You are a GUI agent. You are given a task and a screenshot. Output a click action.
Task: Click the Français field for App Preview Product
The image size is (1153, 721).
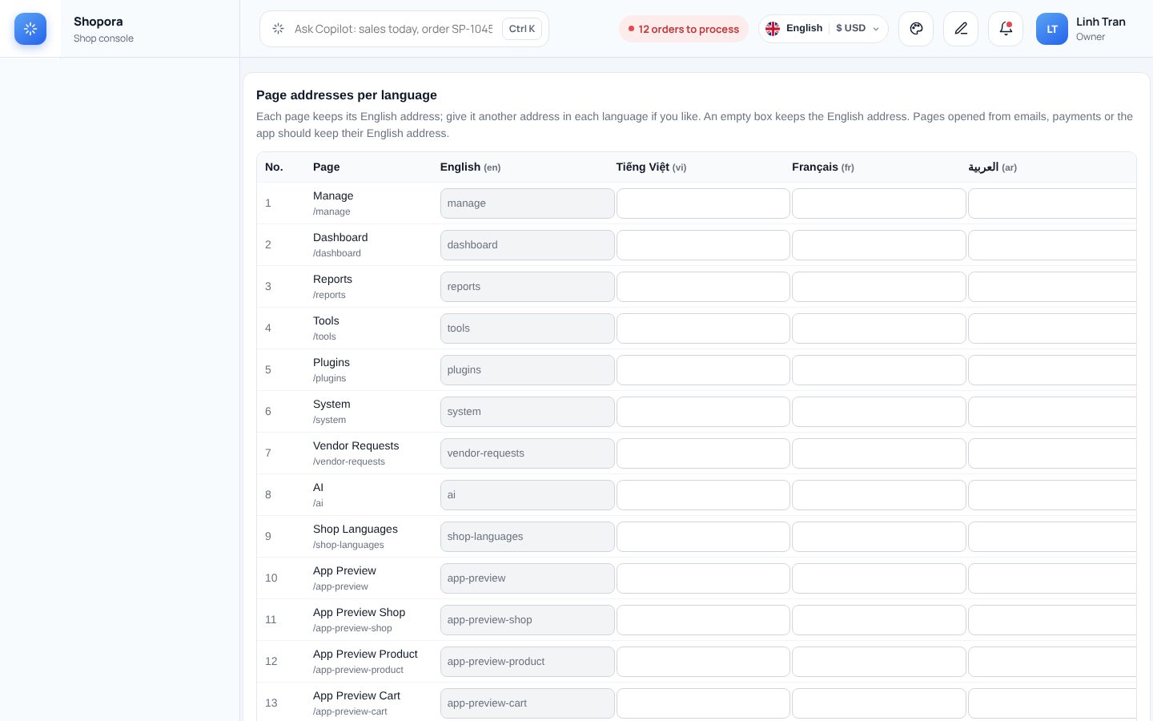[879, 662]
